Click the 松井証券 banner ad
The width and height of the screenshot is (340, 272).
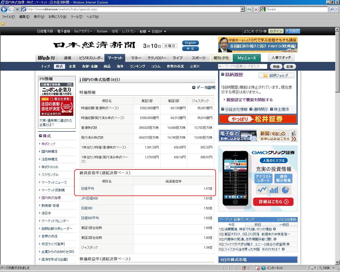pos(258,119)
